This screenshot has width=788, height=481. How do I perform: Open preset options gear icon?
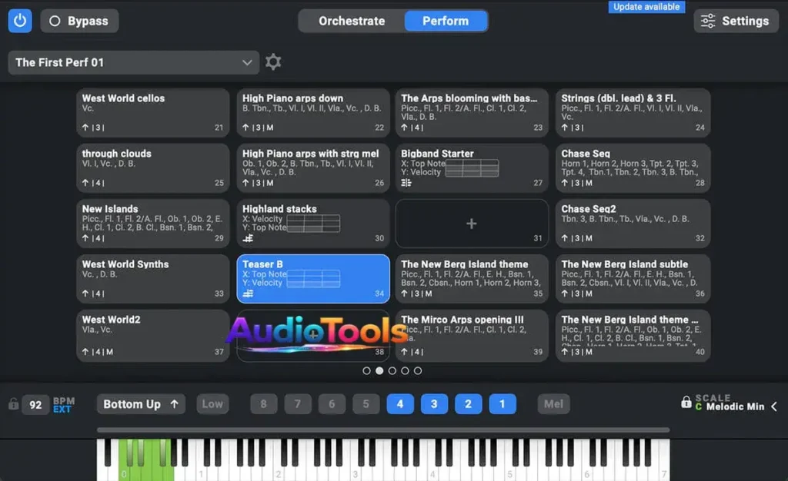coord(273,62)
